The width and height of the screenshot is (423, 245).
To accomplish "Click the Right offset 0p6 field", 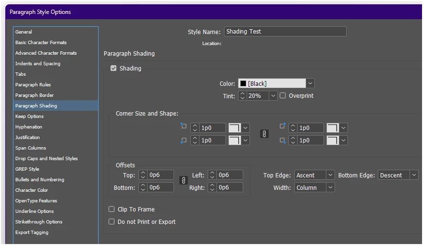I will coord(230,187).
